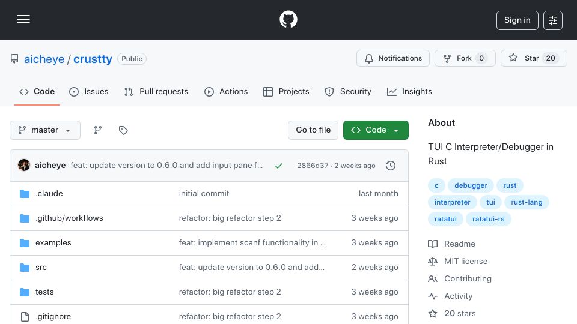The height and width of the screenshot is (324, 577).
Task: View the branches list icon
Action: click(x=97, y=130)
